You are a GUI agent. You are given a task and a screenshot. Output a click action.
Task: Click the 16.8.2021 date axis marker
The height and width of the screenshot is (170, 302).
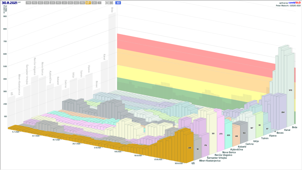click(x=138, y=155)
